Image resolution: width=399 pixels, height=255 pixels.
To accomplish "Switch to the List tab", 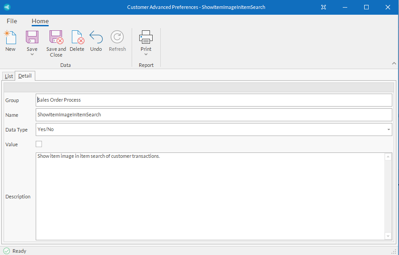I will pos(9,76).
